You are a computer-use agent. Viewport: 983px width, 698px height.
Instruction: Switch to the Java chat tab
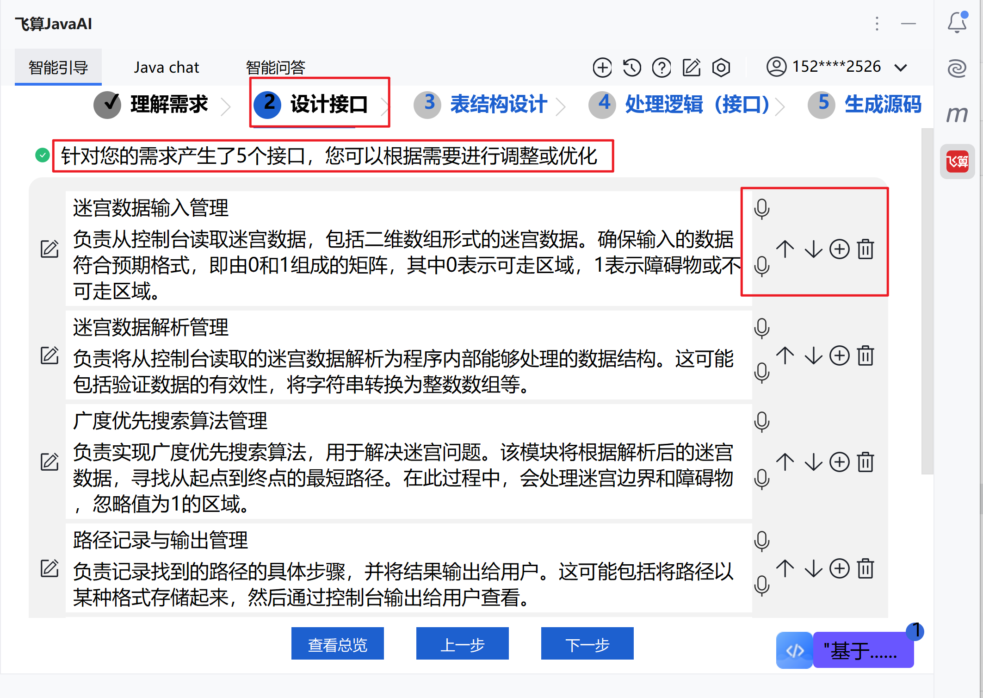click(x=166, y=68)
